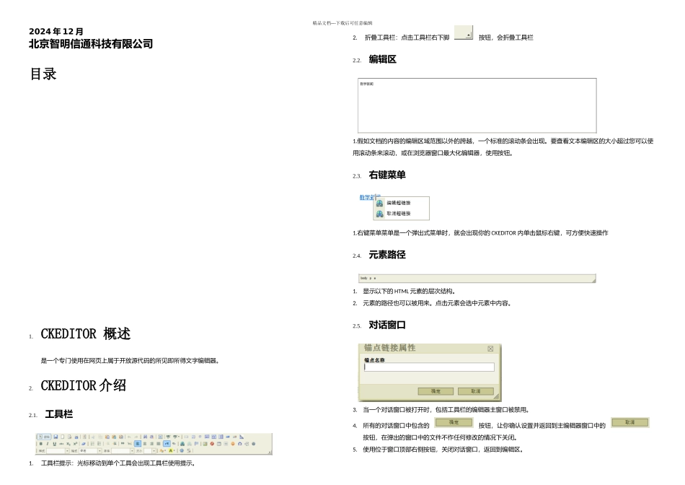This screenshot has height=485, width=685.
Task: Open the Text Color dropdown
Action: pos(163,451)
